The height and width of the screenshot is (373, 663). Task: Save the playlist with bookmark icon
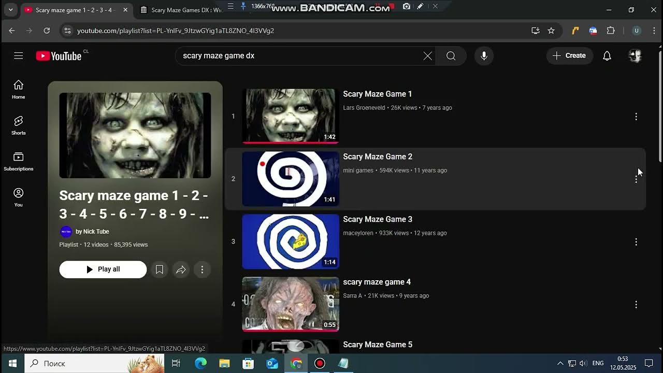tap(160, 269)
